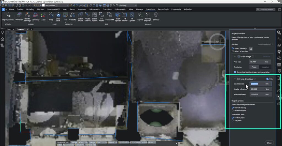Open the layers panel icon in the right sidebar
The image size is (282, 146).
click(x=279, y=46)
